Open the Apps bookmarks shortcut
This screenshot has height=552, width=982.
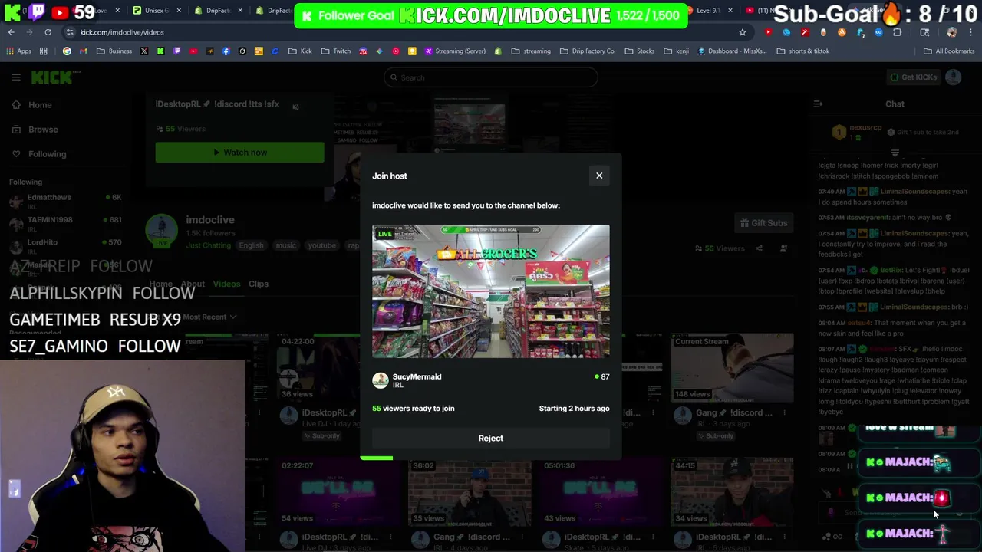[19, 51]
